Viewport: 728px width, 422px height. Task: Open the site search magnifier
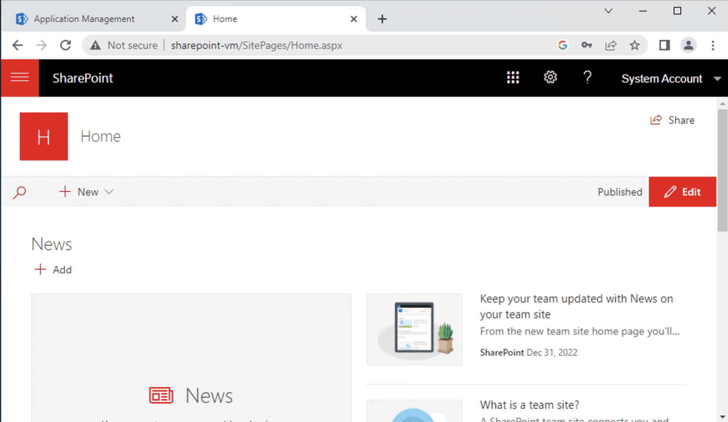(x=19, y=192)
